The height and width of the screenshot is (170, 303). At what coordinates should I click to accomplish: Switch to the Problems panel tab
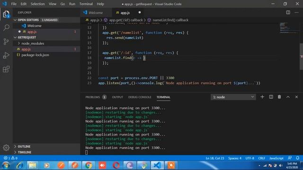point(96,97)
